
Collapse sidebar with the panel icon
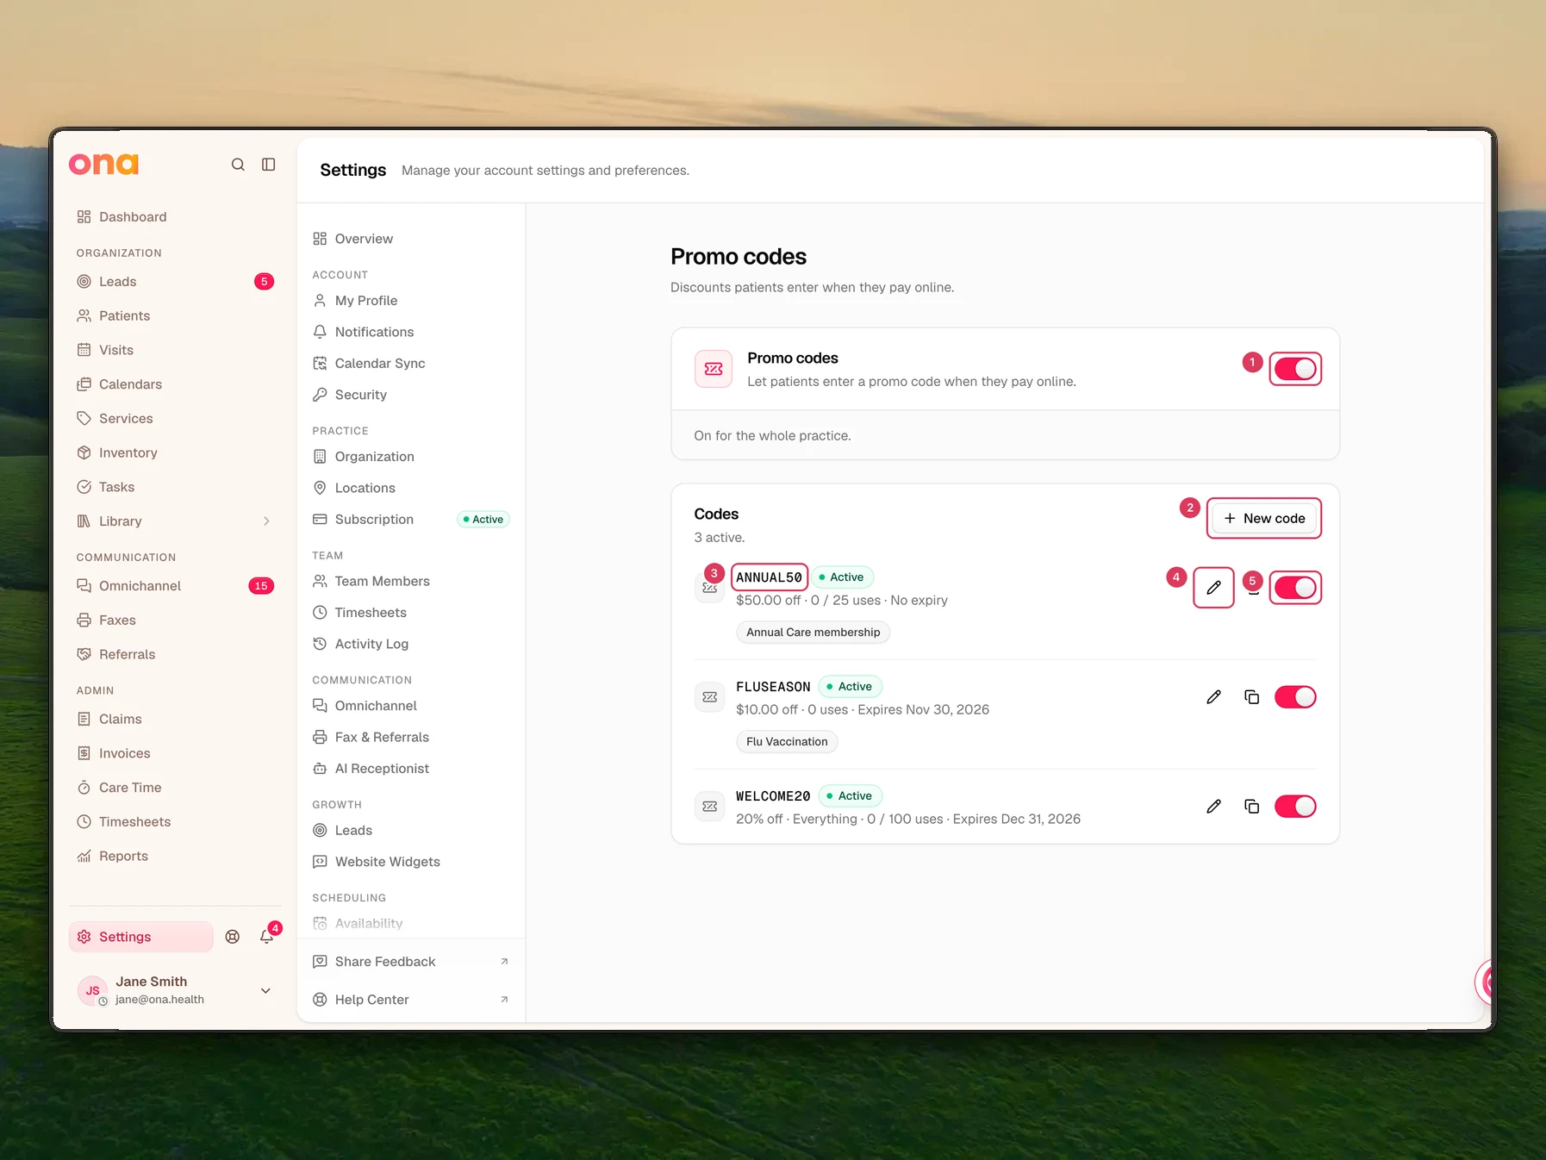[269, 165]
